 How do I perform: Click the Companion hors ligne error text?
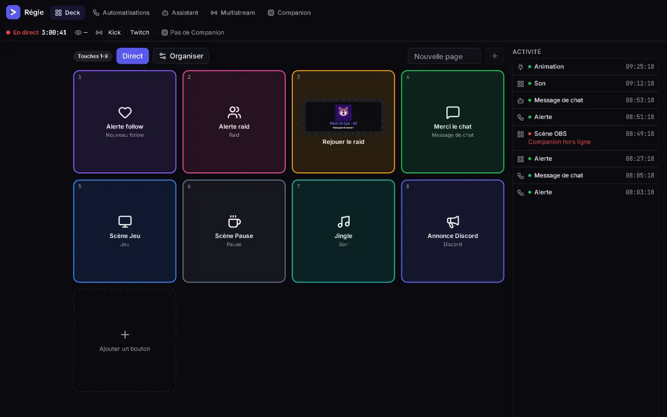[x=559, y=142]
